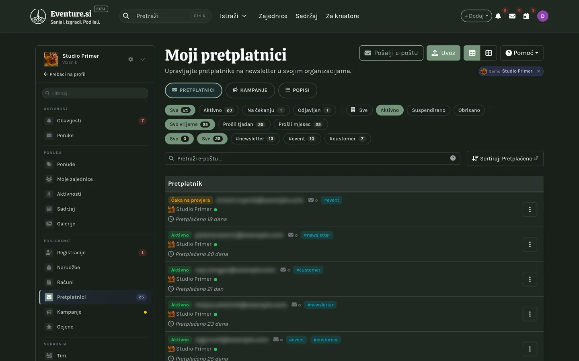Open actions menu for 18 dana subscriber
The width and height of the screenshot is (579, 361).
click(530, 209)
